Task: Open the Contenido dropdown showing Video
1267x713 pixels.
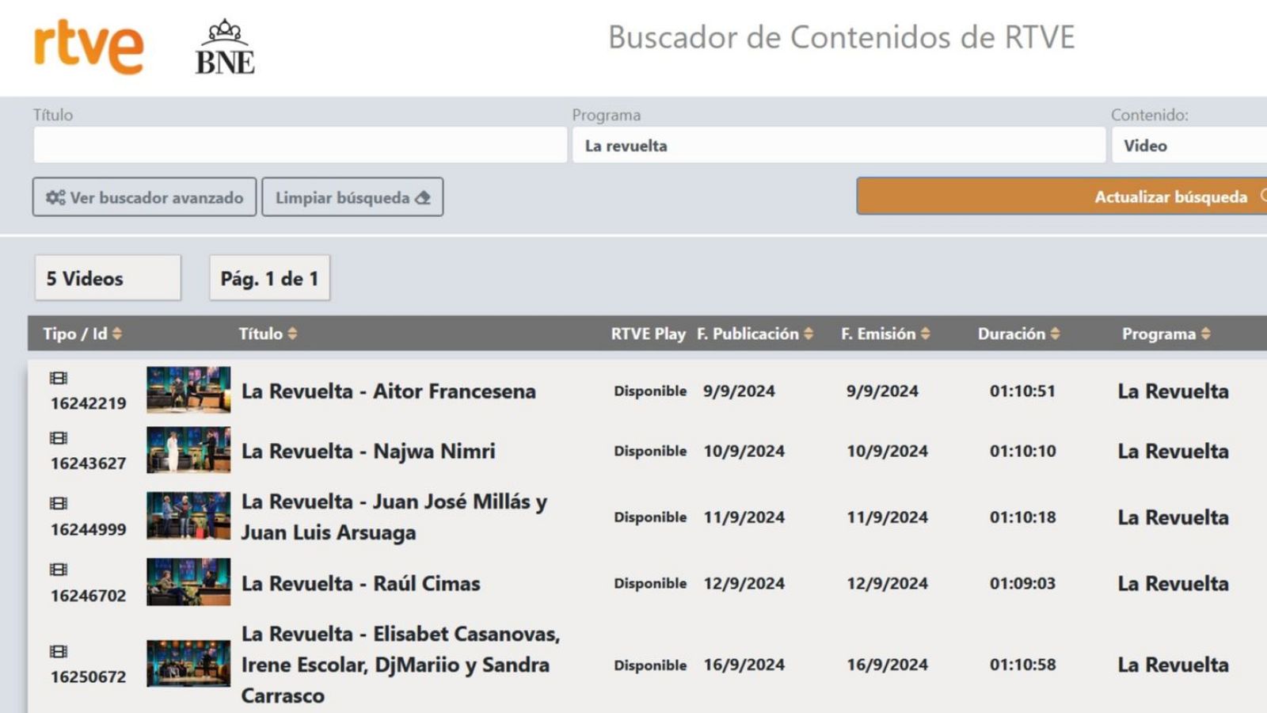Action: point(1188,145)
